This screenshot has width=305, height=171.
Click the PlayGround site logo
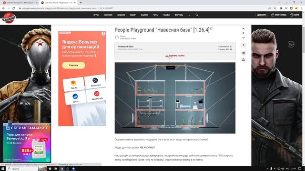pos(9,18)
